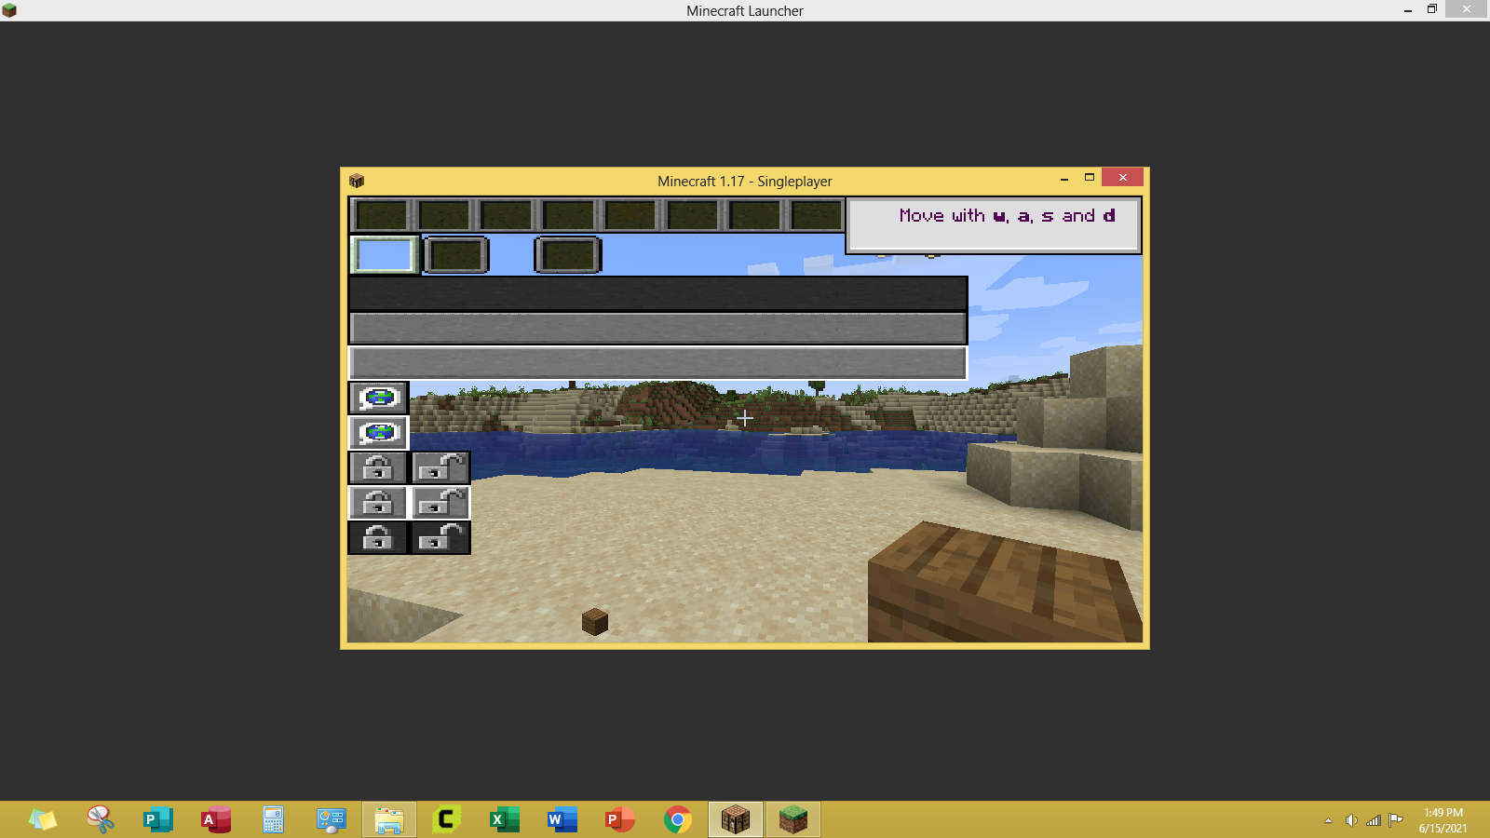Click the open padlock in the black row
This screenshot has width=1490, height=838.
point(440,538)
